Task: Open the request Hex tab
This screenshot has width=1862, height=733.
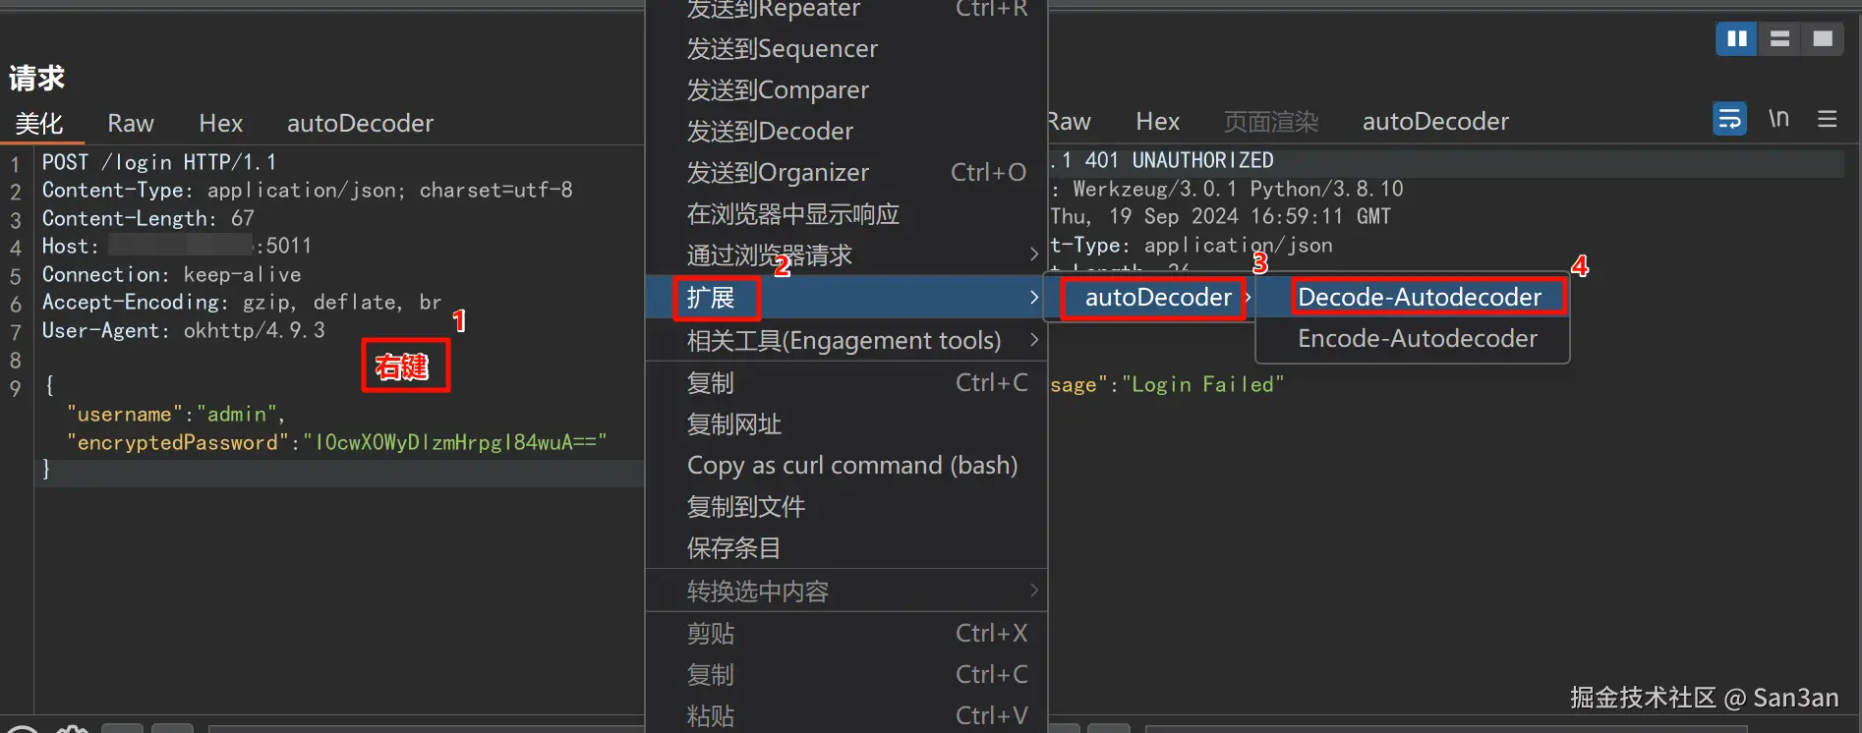Action: (x=220, y=123)
